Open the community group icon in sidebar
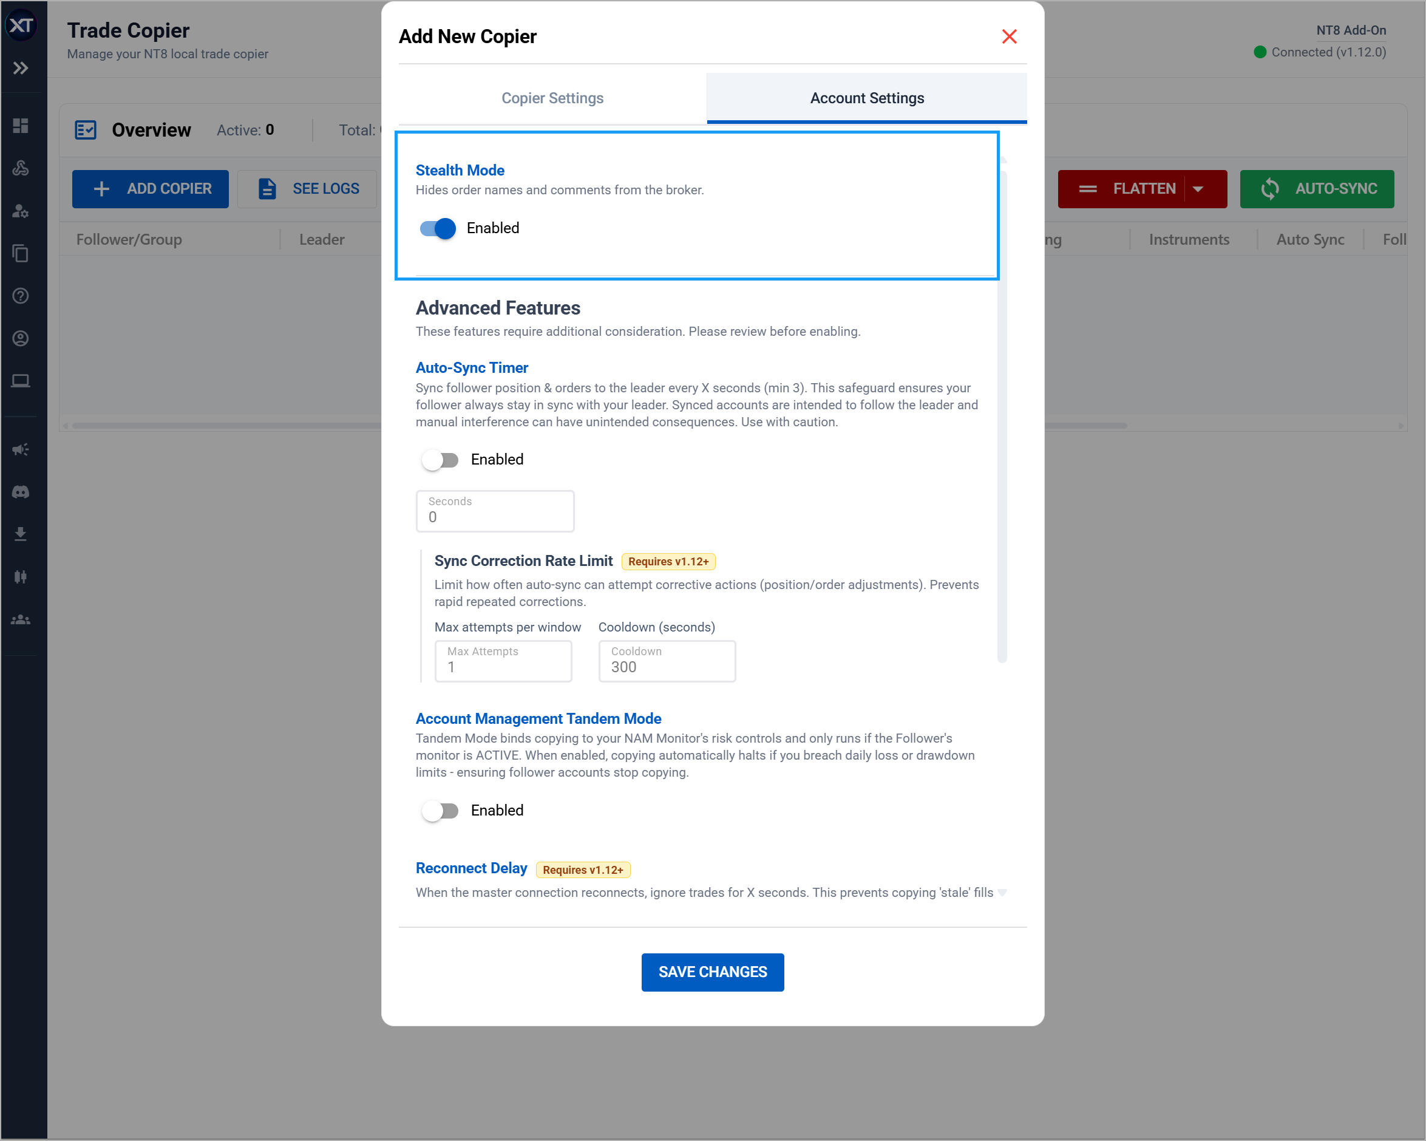The width and height of the screenshot is (1426, 1141). click(21, 620)
